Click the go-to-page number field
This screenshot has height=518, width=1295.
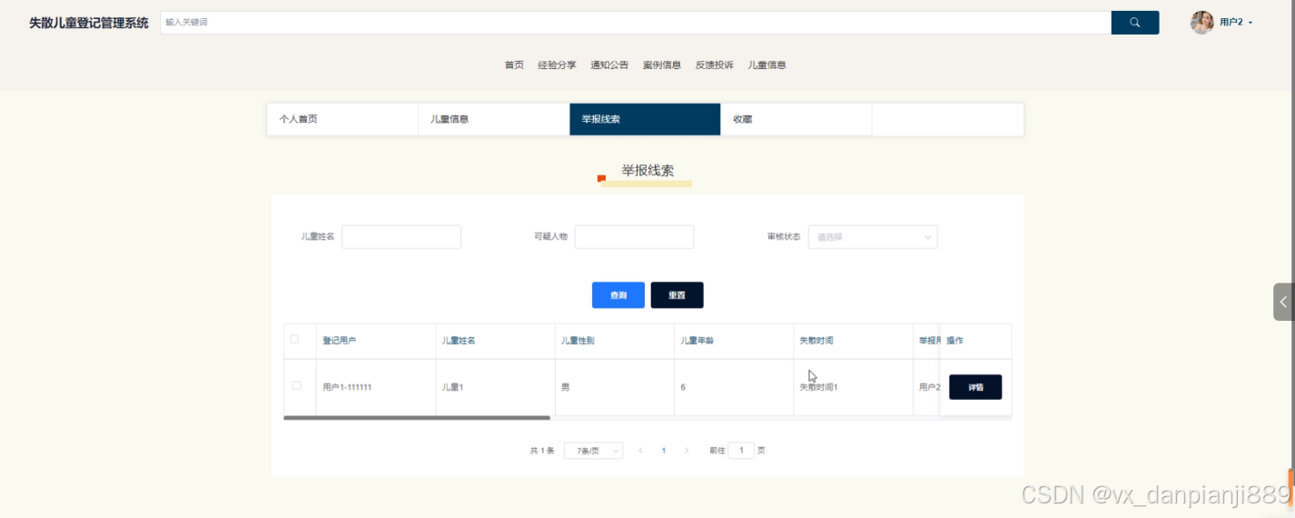[741, 451]
